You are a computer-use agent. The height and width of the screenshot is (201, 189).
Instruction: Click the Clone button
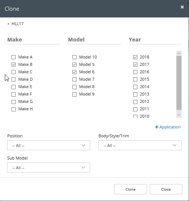point(130,189)
